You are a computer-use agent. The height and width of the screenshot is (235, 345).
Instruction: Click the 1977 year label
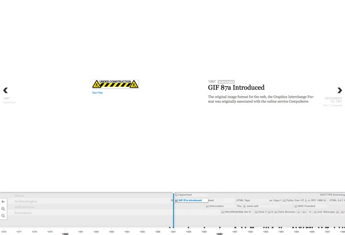(19, 232)
